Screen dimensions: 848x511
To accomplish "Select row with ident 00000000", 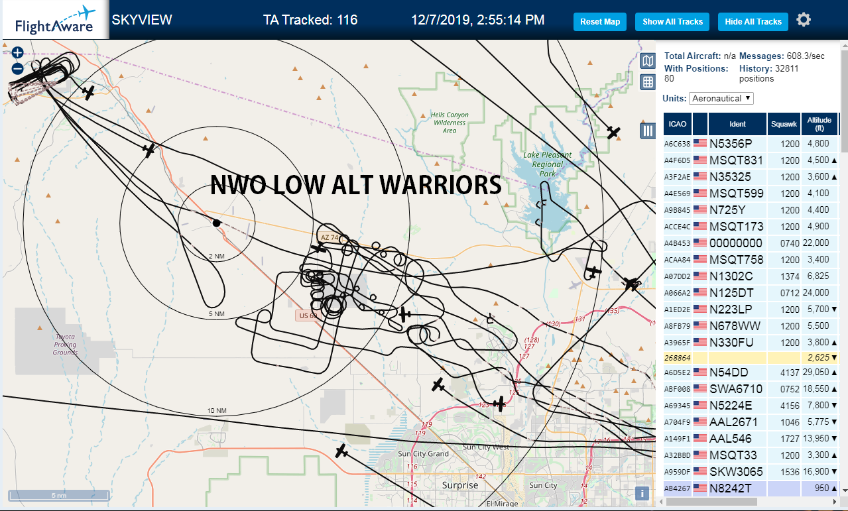I will [752, 243].
